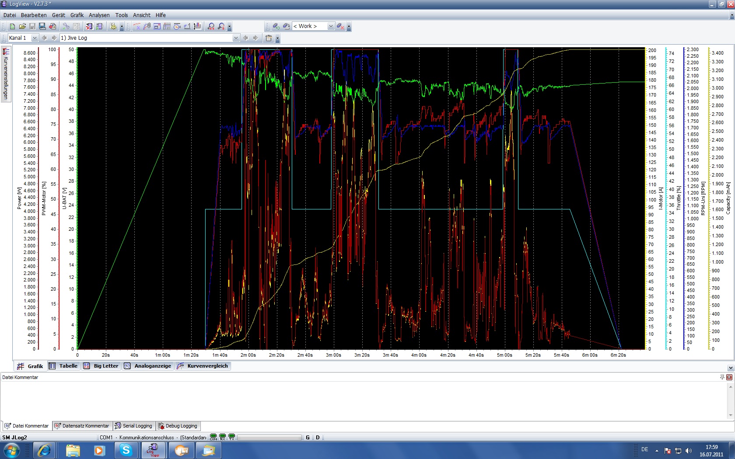Click the clock time-axis toolbar icon

tap(177, 27)
